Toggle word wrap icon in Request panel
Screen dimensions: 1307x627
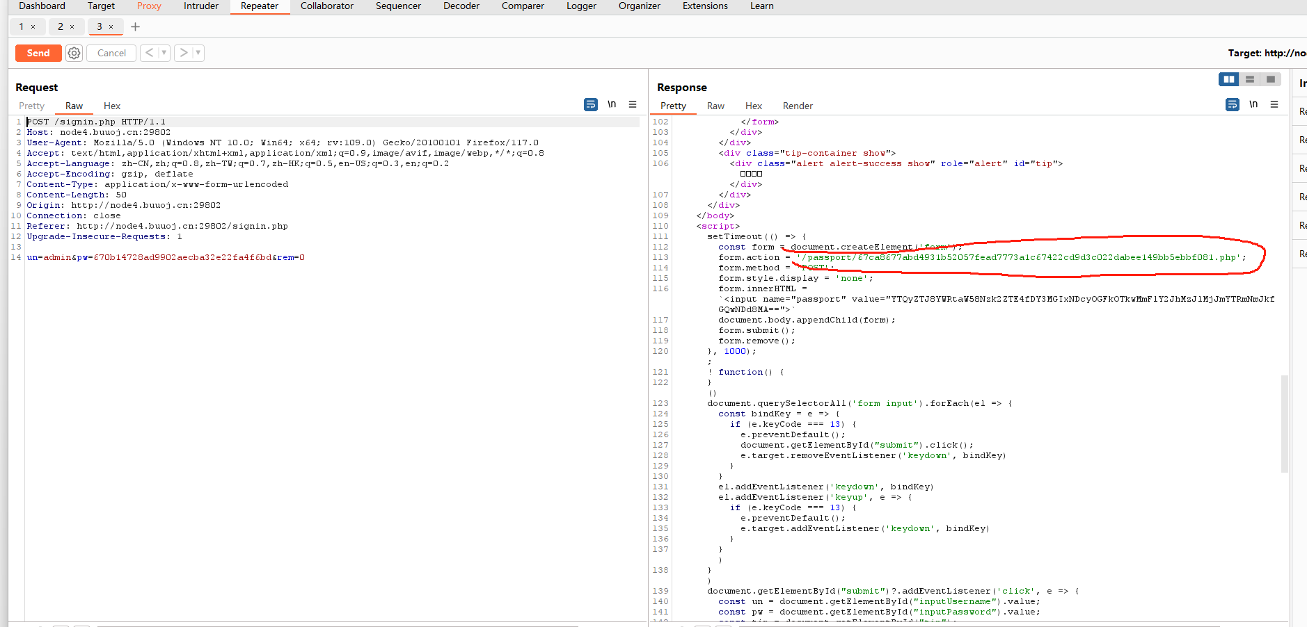click(x=590, y=105)
